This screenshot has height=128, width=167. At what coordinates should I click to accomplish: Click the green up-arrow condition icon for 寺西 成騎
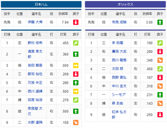click(x=160, y=22)
